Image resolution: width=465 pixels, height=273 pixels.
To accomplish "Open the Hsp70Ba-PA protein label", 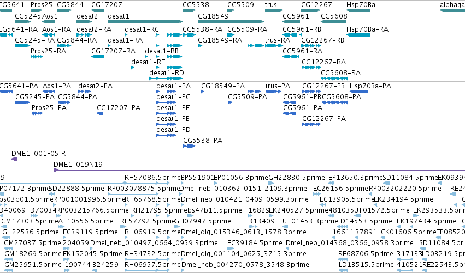I will 370,86.
